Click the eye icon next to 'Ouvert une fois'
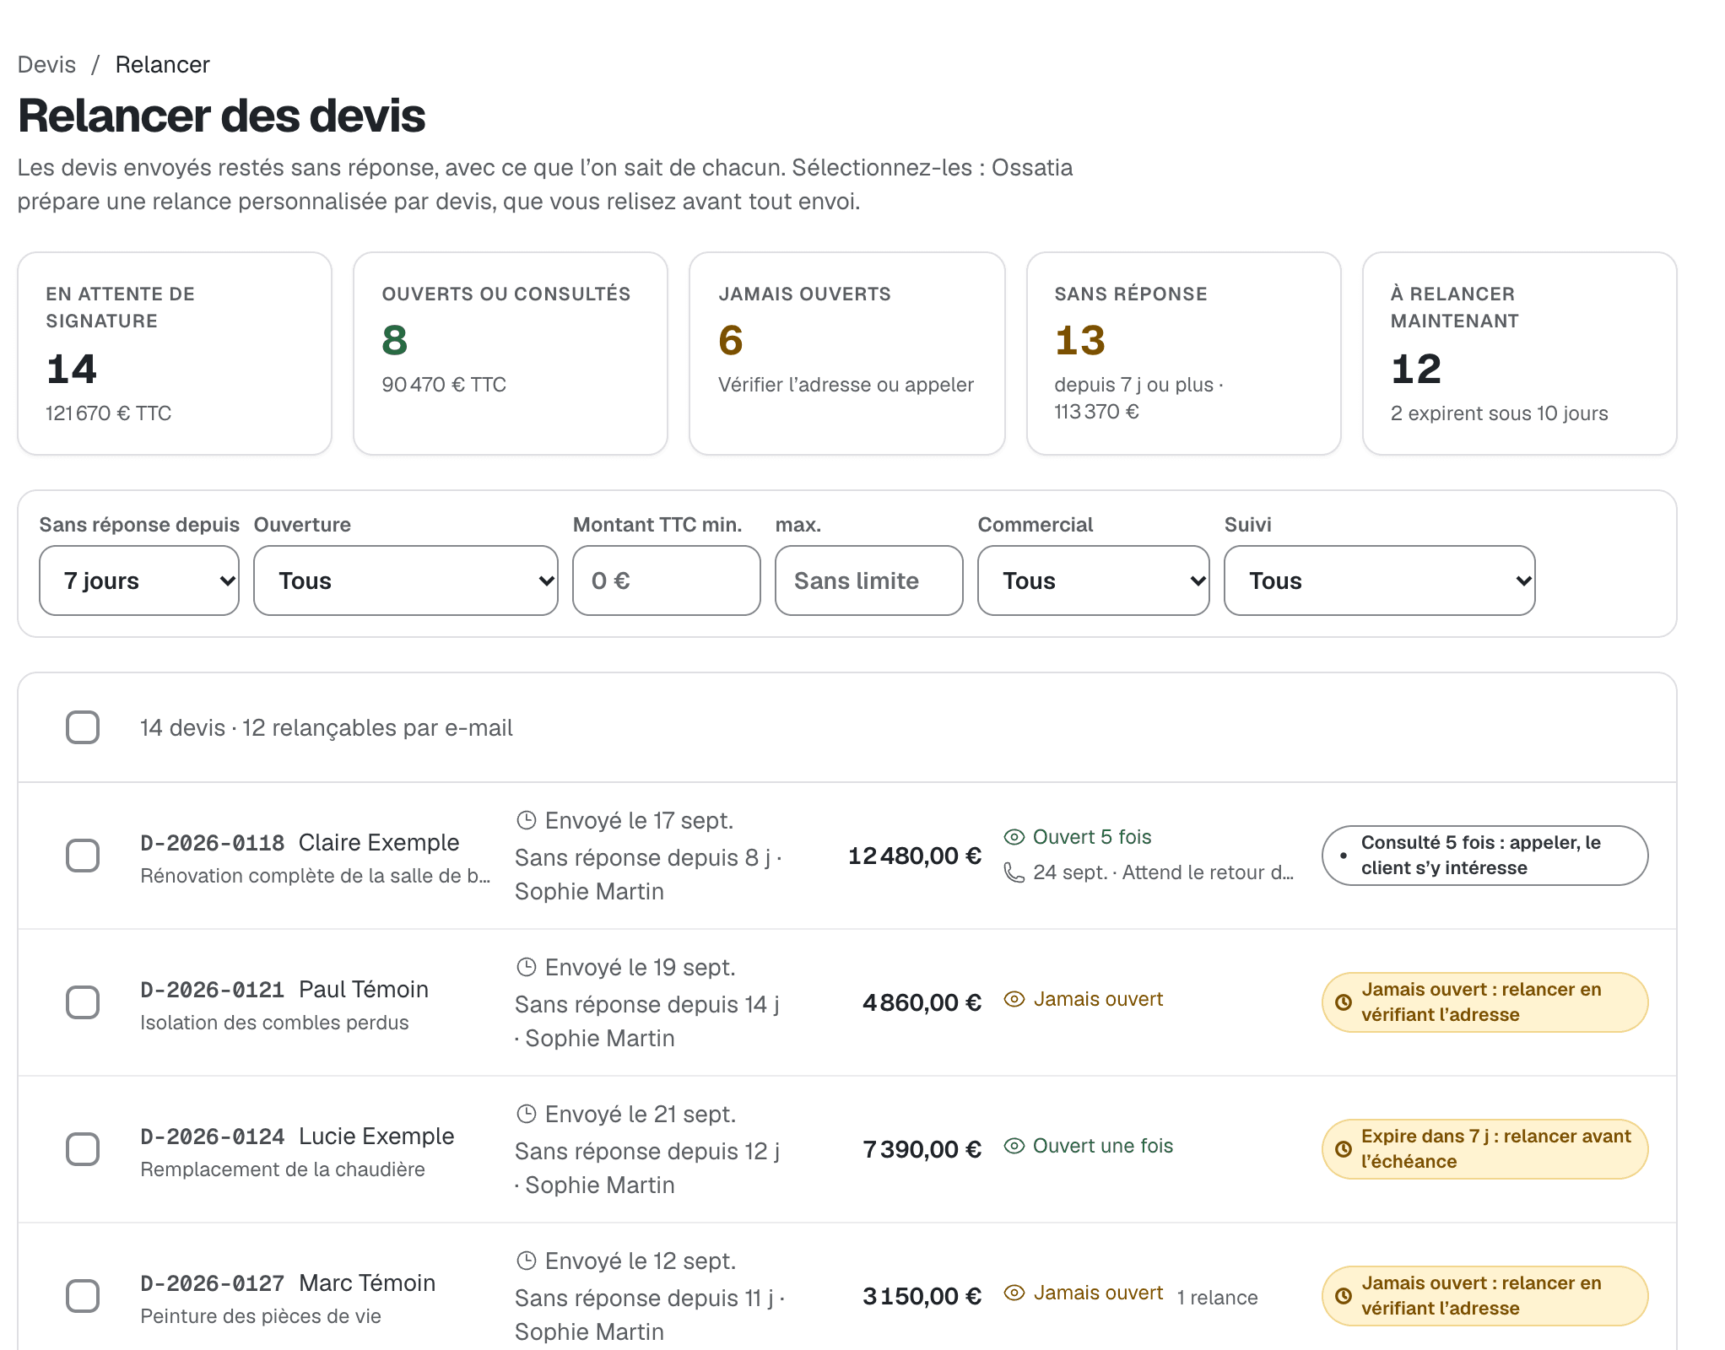This screenshot has height=1350, width=1725. click(1014, 1146)
